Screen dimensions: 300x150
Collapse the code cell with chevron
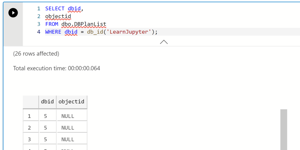[164, 42]
